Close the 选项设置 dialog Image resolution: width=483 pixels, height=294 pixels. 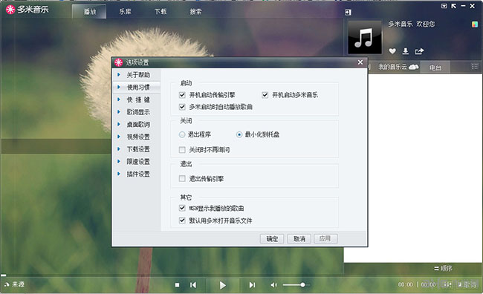360,62
